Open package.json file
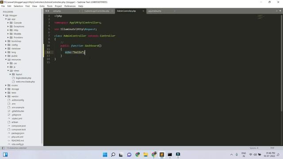 click(18, 133)
